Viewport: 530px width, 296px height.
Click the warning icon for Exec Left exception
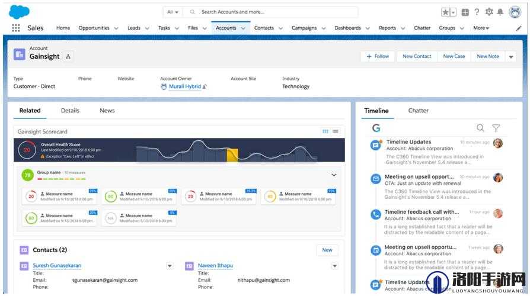43,157
